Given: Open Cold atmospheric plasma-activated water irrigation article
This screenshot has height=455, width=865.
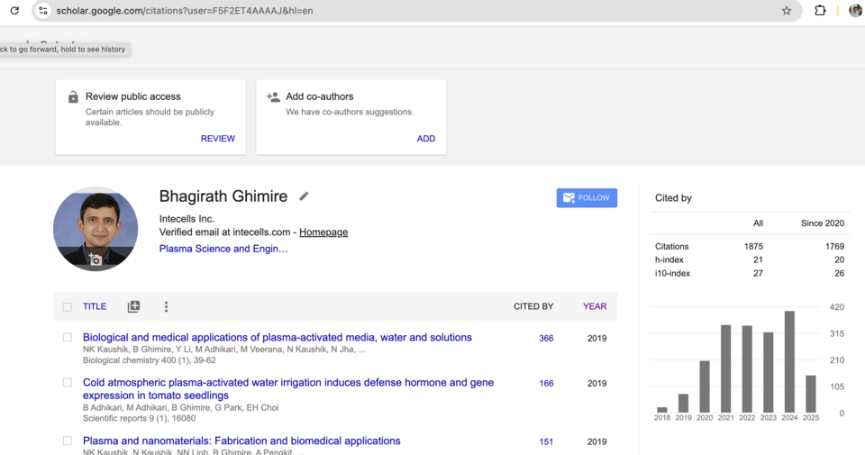Looking at the screenshot, I should coord(288,389).
